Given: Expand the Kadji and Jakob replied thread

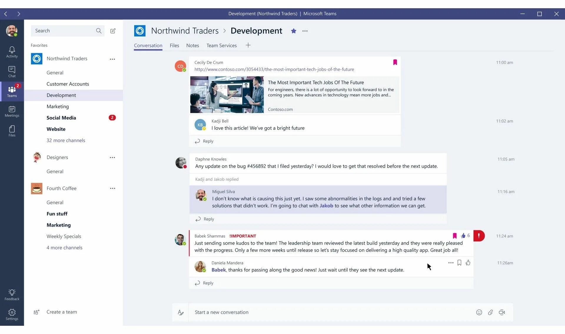Looking at the screenshot, I should (217, 179).
